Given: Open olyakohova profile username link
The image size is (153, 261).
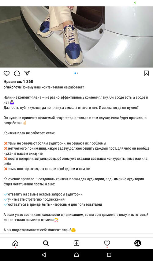Looking at the screenshot, I should [x=12, y=87].
